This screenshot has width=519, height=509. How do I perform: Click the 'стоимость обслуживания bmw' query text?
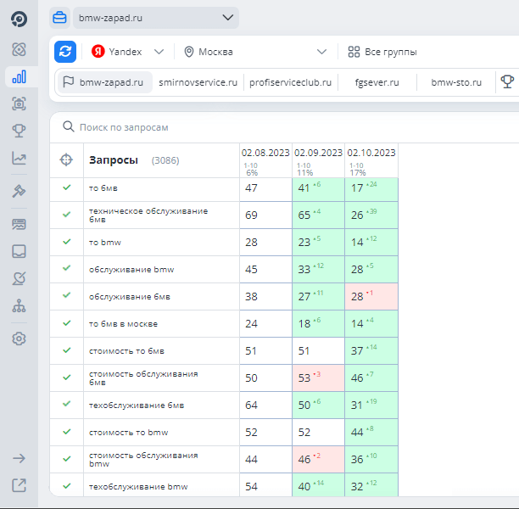click(143, 459)
